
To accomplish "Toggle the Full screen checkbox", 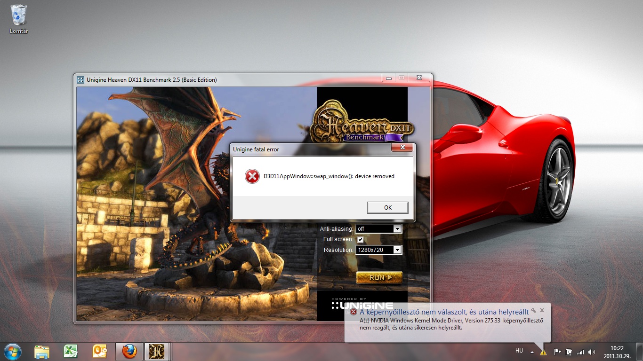I will click(361, 239).
